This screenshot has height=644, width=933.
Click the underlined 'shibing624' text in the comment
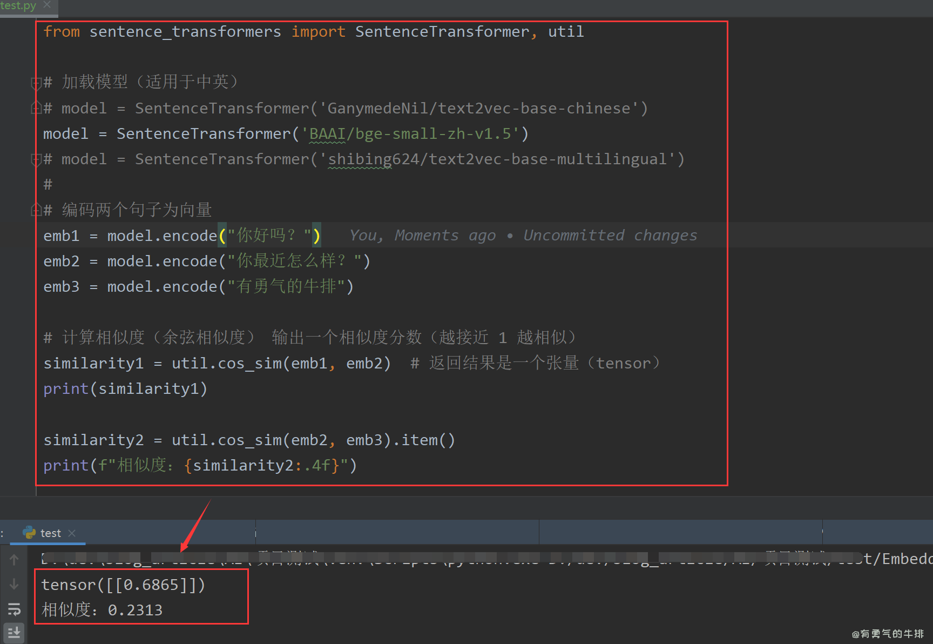[x=360, y=159]
